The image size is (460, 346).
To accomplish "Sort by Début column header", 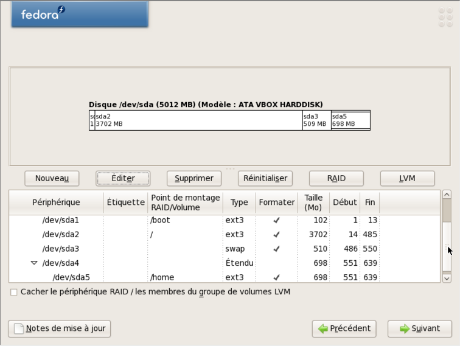I will pyautogui.click(x=345, y=202).
